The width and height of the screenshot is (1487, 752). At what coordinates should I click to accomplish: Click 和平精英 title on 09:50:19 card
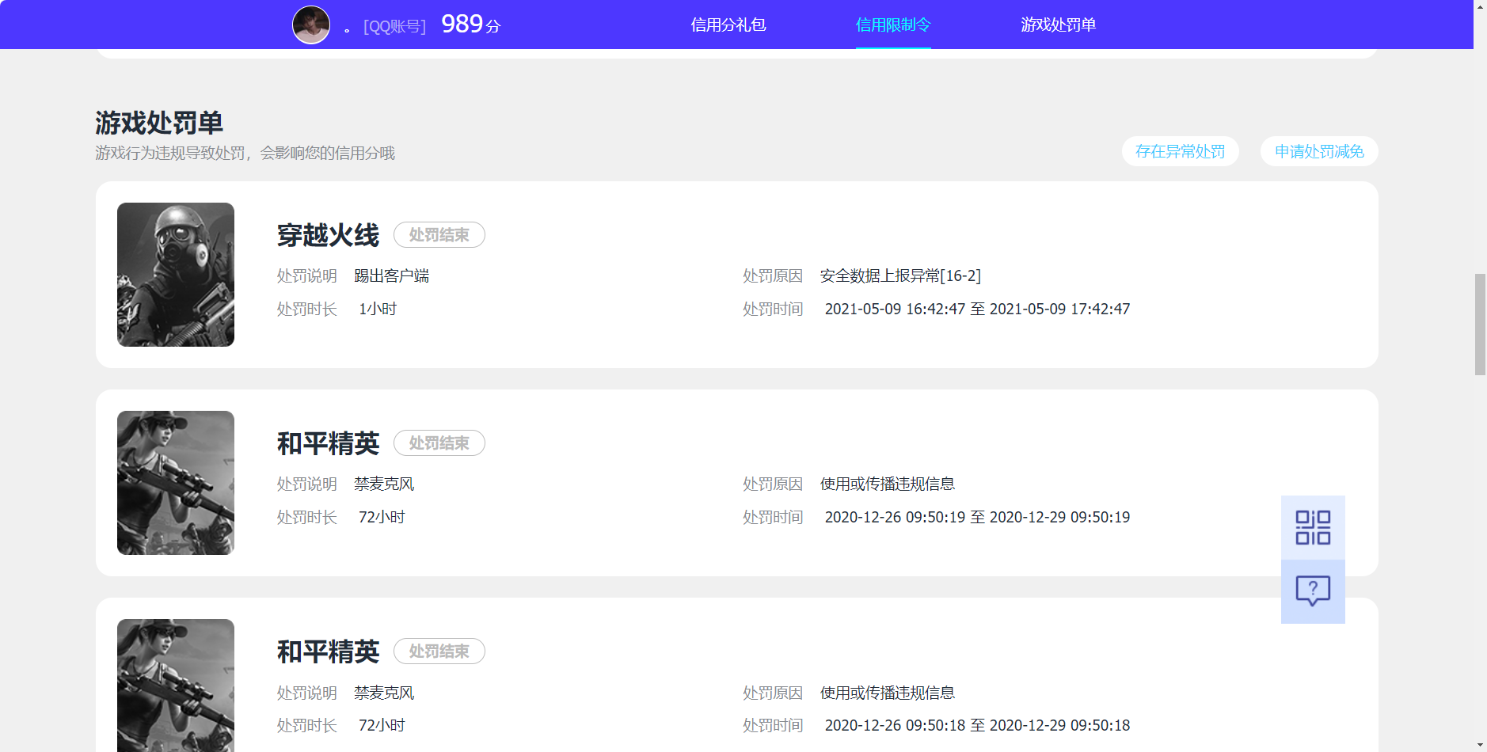(328, 443)
